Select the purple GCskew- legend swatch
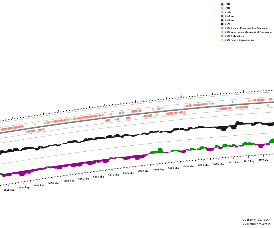 click(x=222, y=20)
